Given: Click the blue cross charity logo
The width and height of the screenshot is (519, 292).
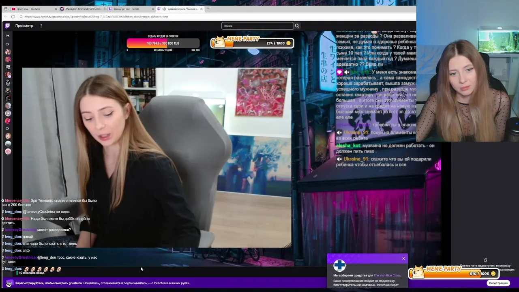Looking at the screenshot, I should click(339, 266).
